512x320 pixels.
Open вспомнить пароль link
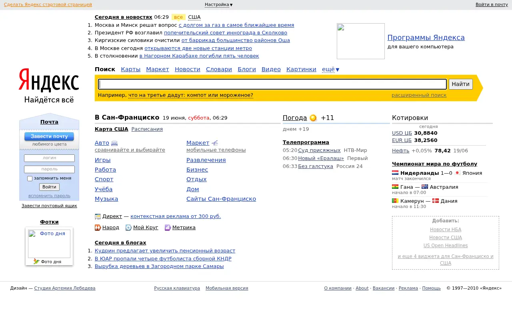coord(49,196)
